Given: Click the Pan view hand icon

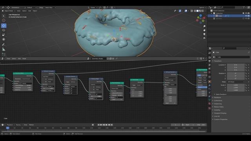Looking at the screenshot, I should [x=204, y=30].
